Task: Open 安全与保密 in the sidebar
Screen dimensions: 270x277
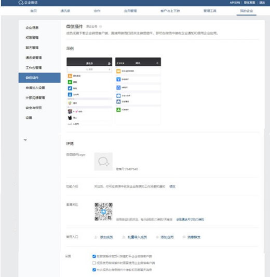Action: pyautogui.click(x=34, y=108)
